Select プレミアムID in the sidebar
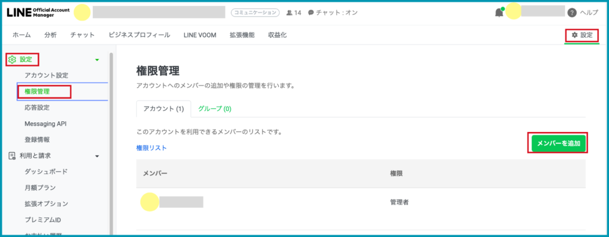This screenshot has width=609, height=237. click(x=43, y=220)
